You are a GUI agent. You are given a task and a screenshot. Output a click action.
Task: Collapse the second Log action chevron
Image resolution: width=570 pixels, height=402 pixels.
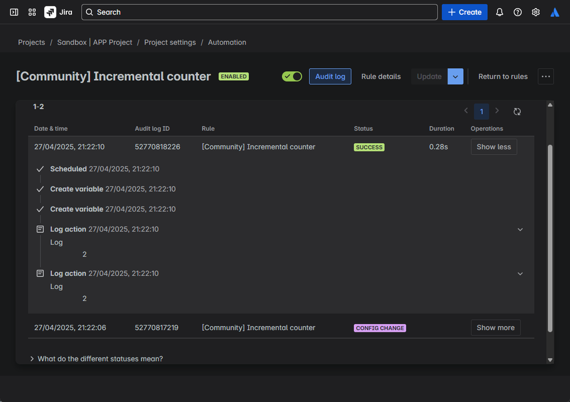click(x=520, y=274)
